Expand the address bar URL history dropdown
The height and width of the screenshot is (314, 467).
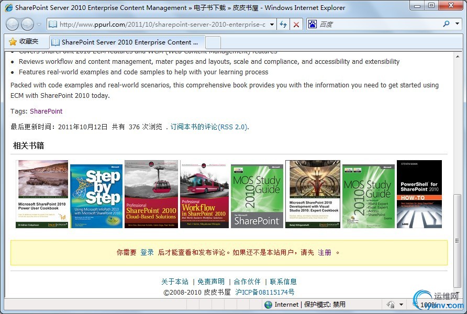(x=272, y=25)
